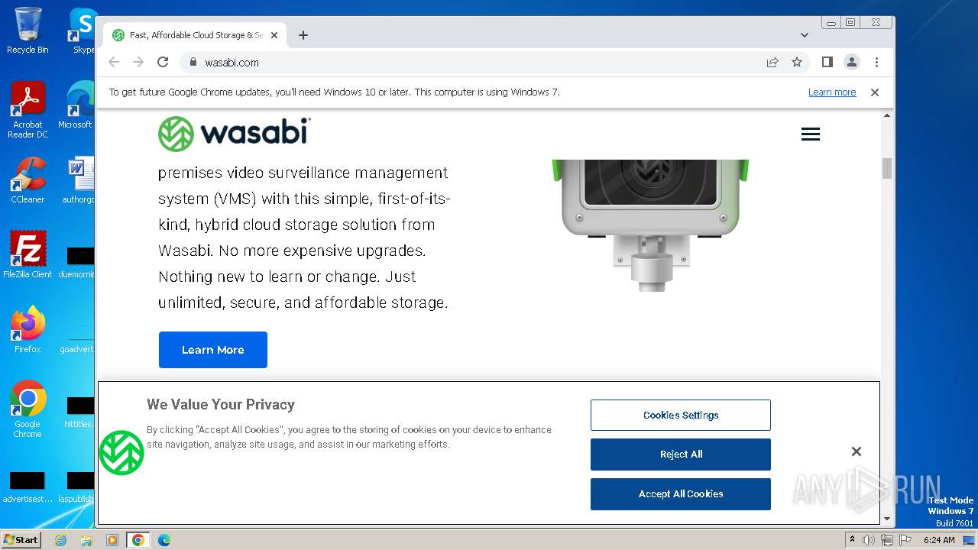Open Action Center flag icon
This screenshot has width=978, height=550.
pos(905,540)
